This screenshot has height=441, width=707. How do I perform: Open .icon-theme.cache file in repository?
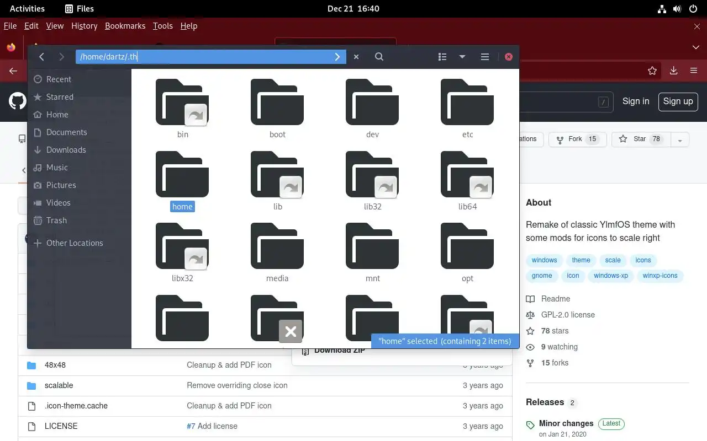[x=76, y=406]
